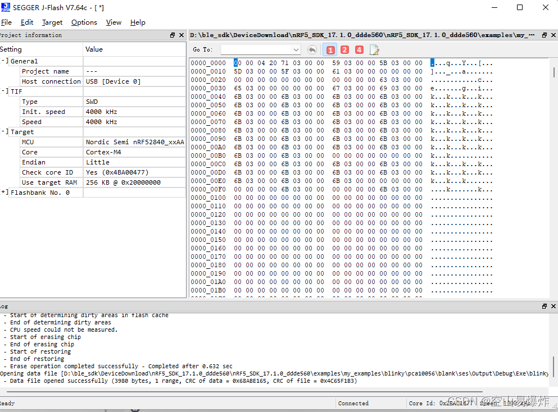The image size is (558, 412).
Task: Select the Host connection row
Action: click(103, 81)
